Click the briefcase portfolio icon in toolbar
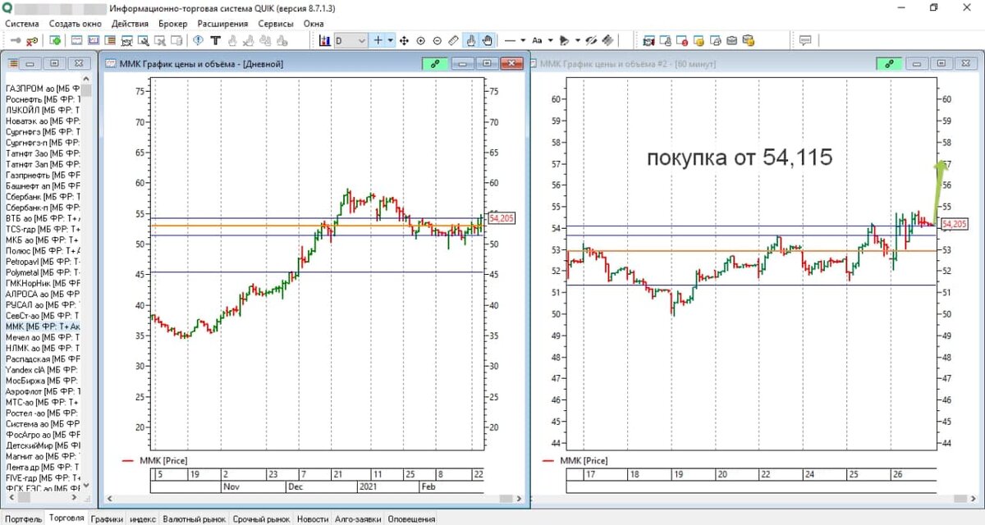The width and height of the screenshot is (985, 525). click(731, 40)
